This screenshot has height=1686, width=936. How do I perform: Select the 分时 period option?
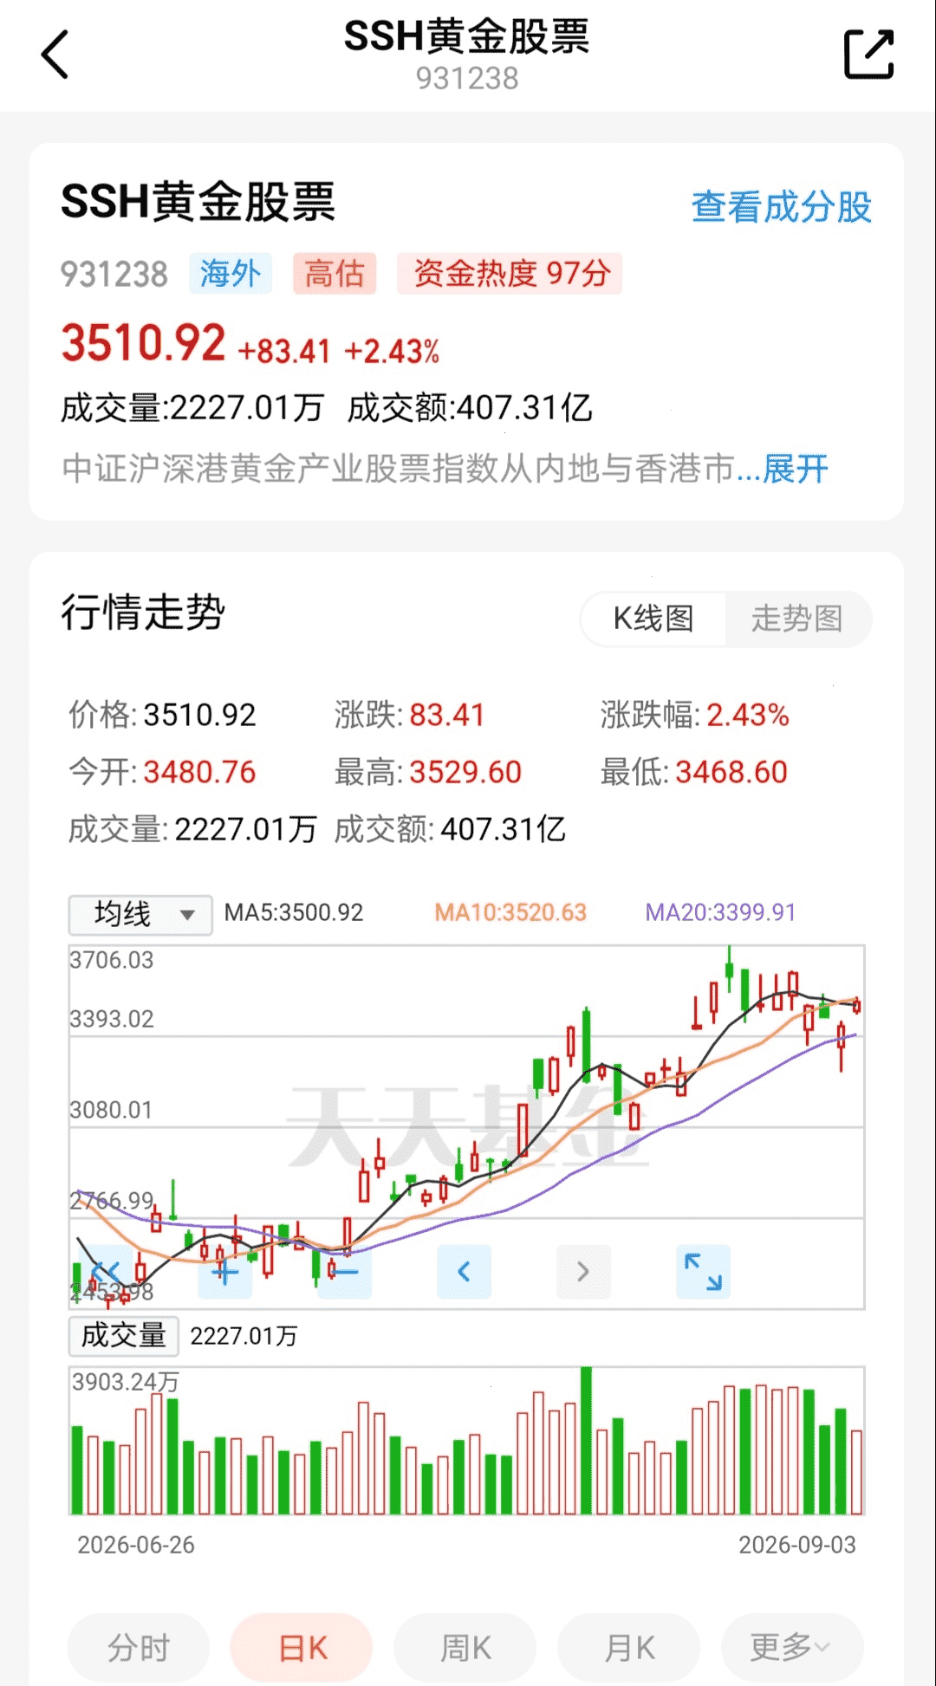pyautogui.click(x=139, y=1648)
